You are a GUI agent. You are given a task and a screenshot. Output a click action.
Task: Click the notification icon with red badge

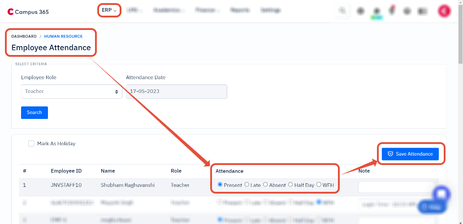[392, 11]
